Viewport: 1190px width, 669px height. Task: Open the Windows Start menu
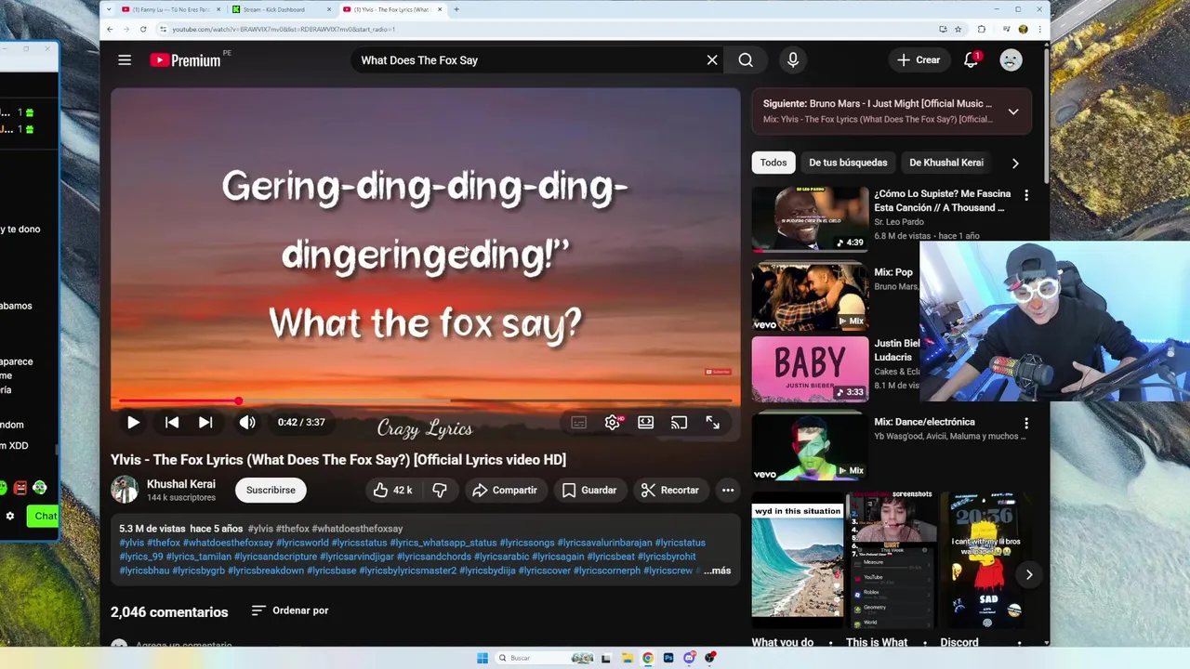point(483,658)
